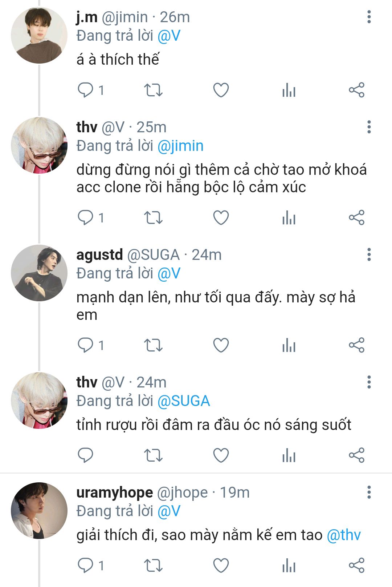The height and width of the screenshot is (587, 392).
Task: View analytics on thv's acc clone tweet
Action: [289, 218]
